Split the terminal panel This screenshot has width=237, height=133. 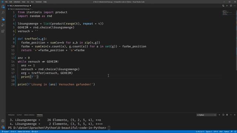pyautogui.click(x=223, y=115)
